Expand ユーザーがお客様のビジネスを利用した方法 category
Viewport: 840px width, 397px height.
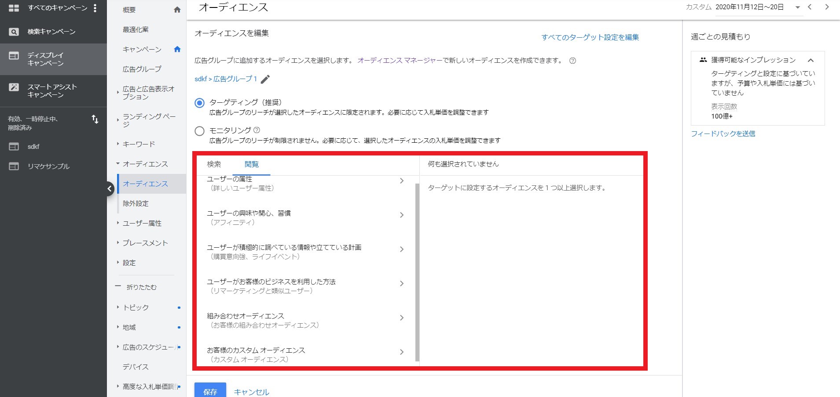(x=402, y=283)
